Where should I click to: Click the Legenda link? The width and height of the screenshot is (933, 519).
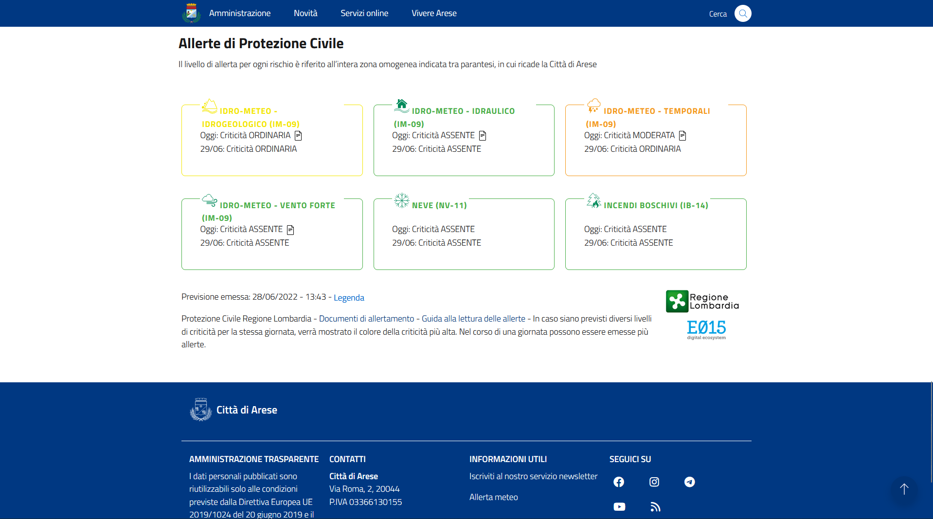point(349,298)
